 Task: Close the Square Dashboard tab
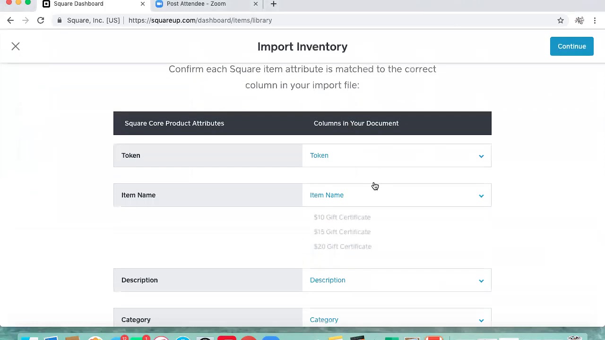(143, 4)
